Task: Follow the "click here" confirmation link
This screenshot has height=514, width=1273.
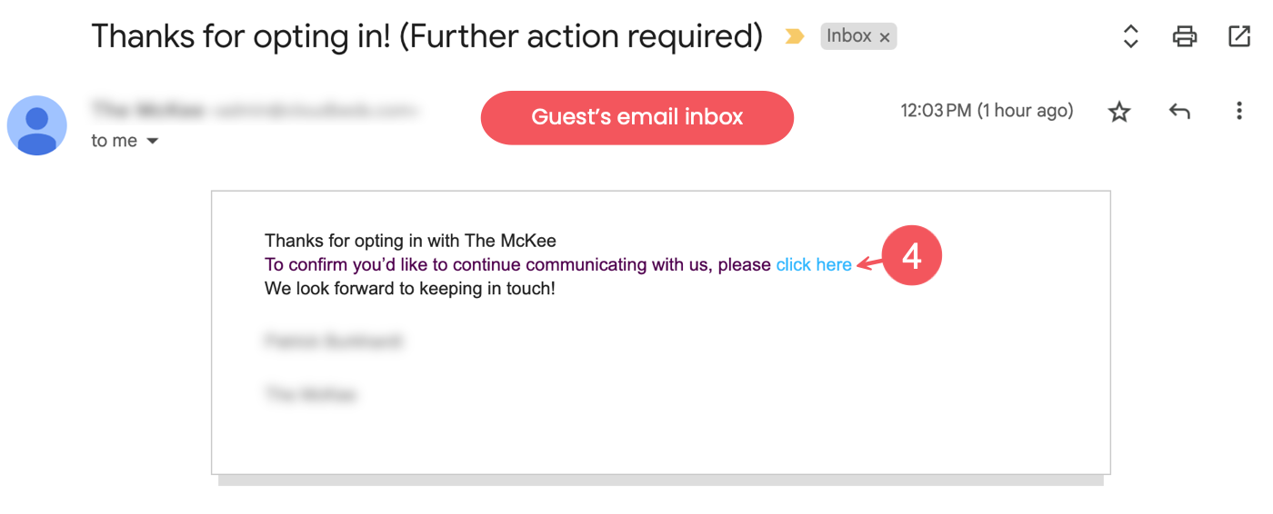Action: click(x=814, y=264)
